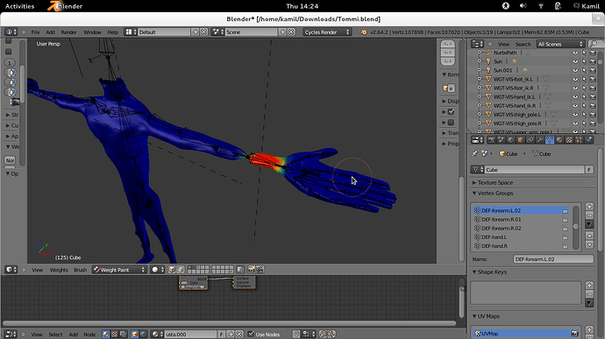Screen dimensions: 605x339
Task: Add new scene plus button
Action: pyautogui.click(x=283, y=32)
